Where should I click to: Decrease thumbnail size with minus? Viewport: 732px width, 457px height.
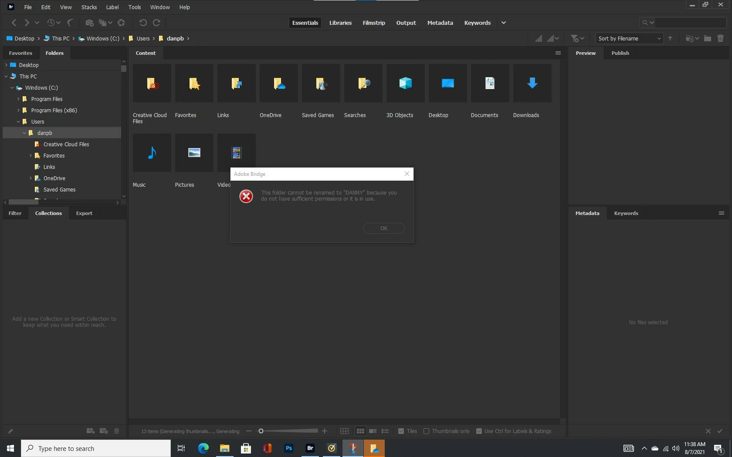pyautogui.click(x=249, y=431)
